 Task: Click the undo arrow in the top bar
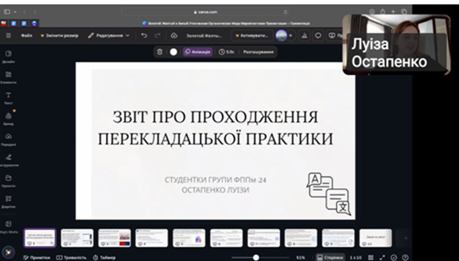coord(145,35)
